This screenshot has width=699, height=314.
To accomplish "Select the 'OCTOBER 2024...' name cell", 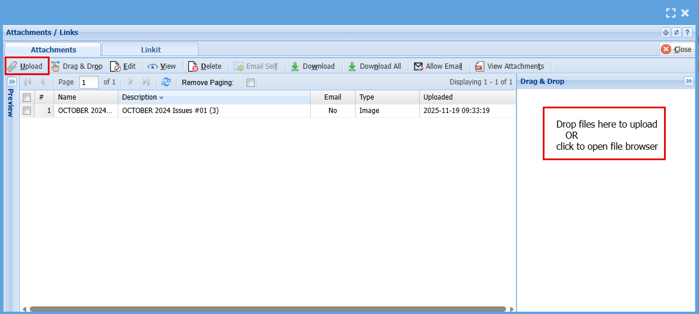I will [86, 111].
